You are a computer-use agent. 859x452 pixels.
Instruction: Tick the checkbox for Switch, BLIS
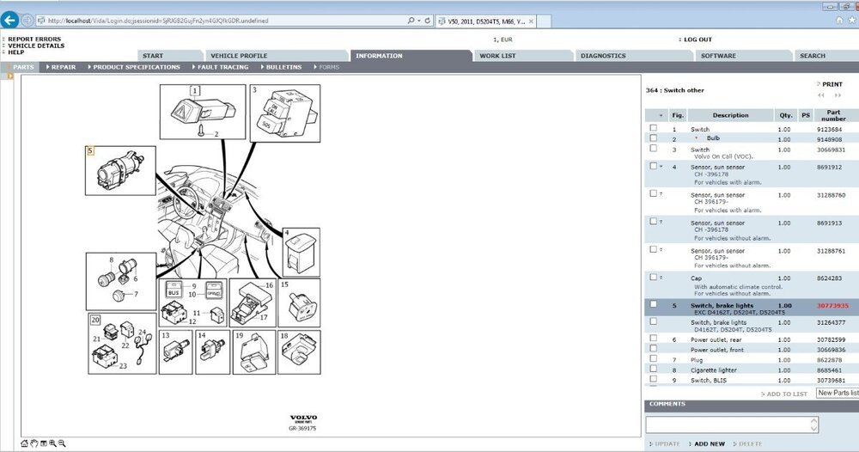pyautogui.click(x=654, y=378)
